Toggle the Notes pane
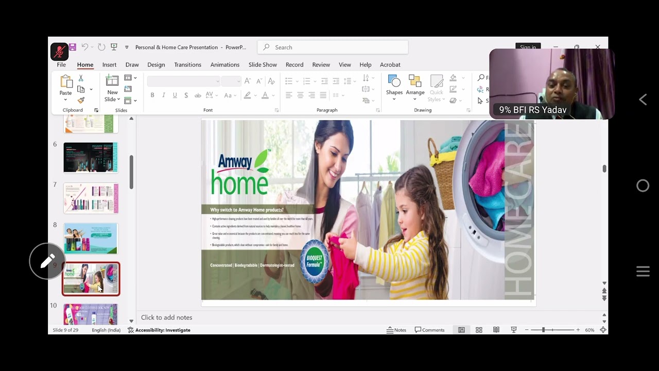The image size is (659, 371). coord(396,330)
